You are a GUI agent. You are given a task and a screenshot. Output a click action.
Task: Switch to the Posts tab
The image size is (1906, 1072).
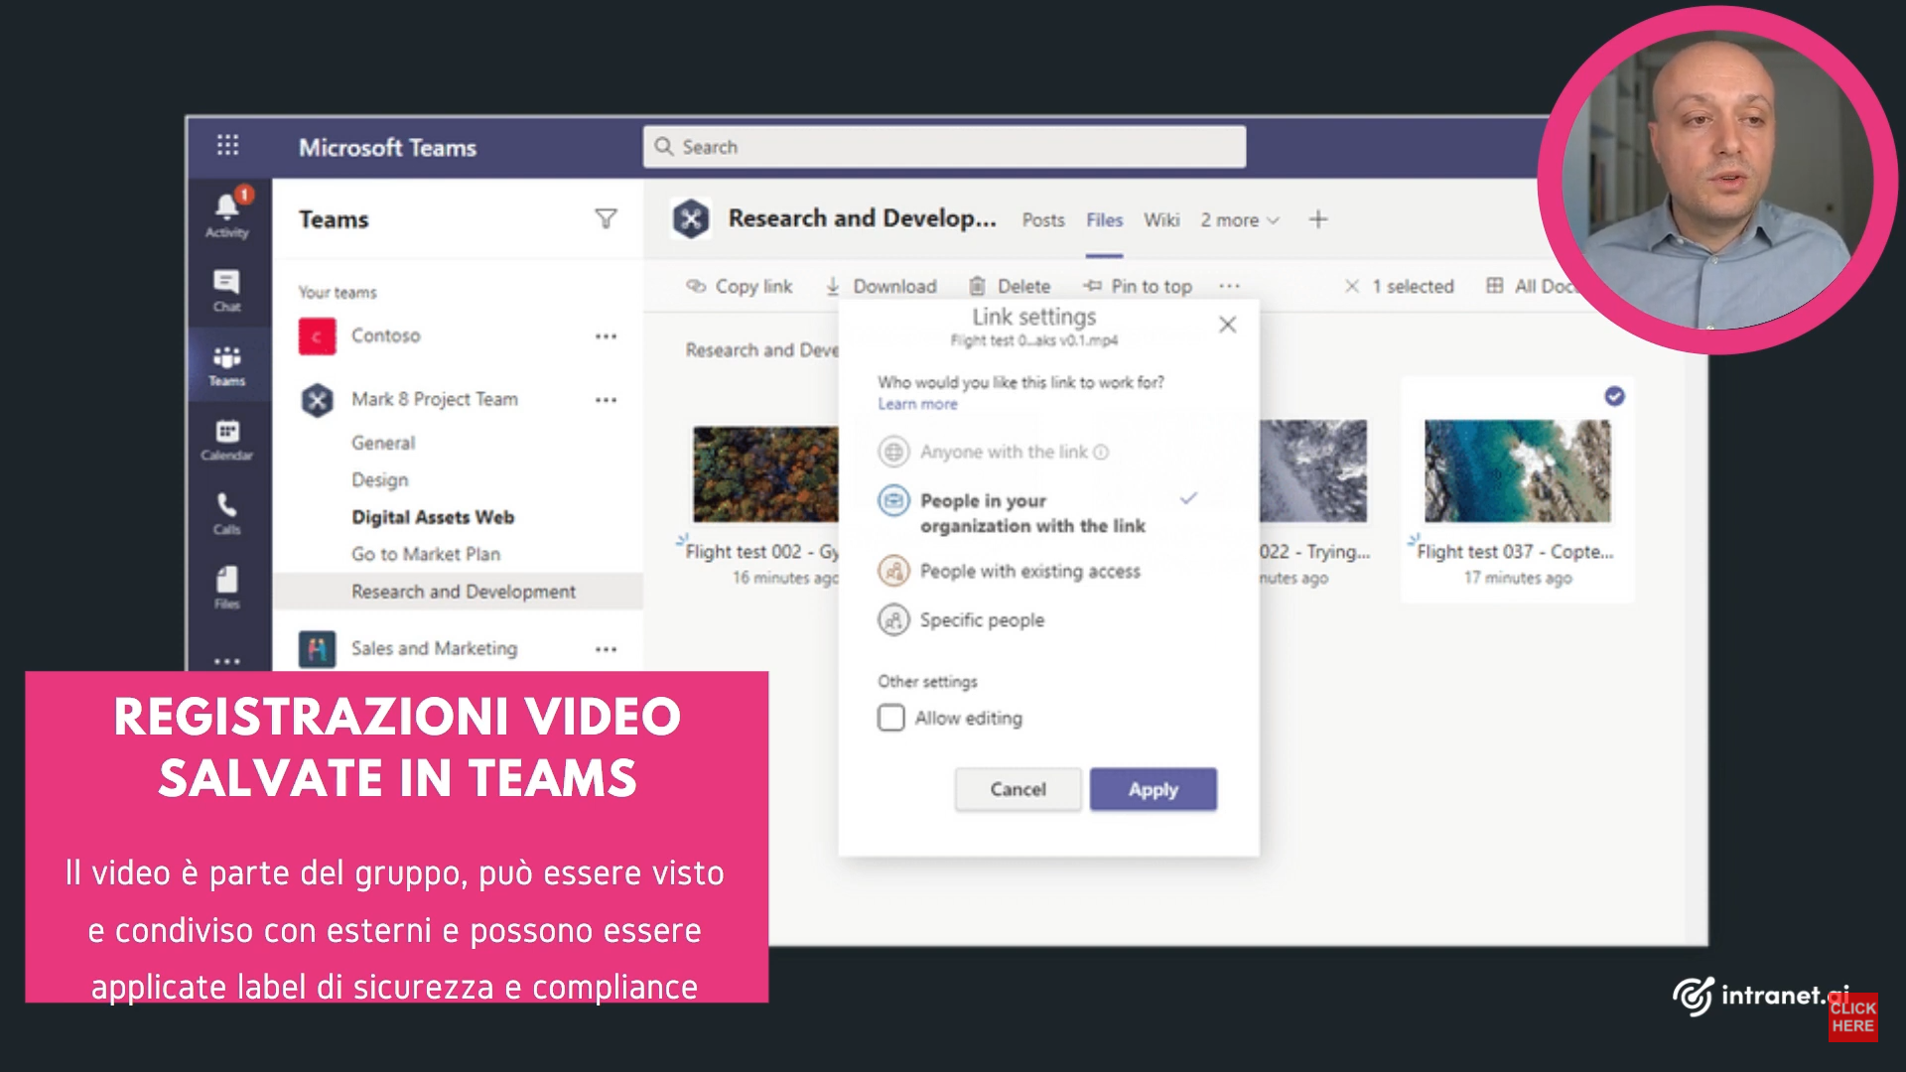point(1043,220)
